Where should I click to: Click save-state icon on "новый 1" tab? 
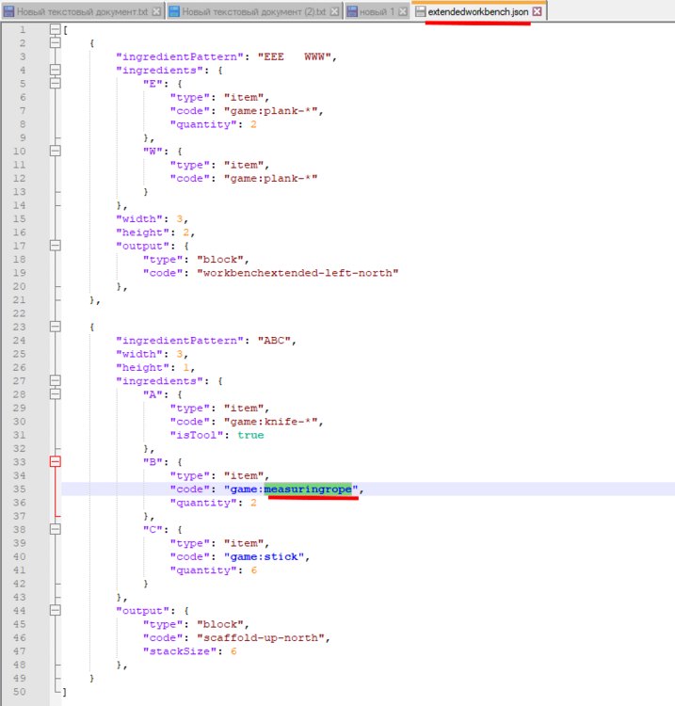click(x=352, y=11)
